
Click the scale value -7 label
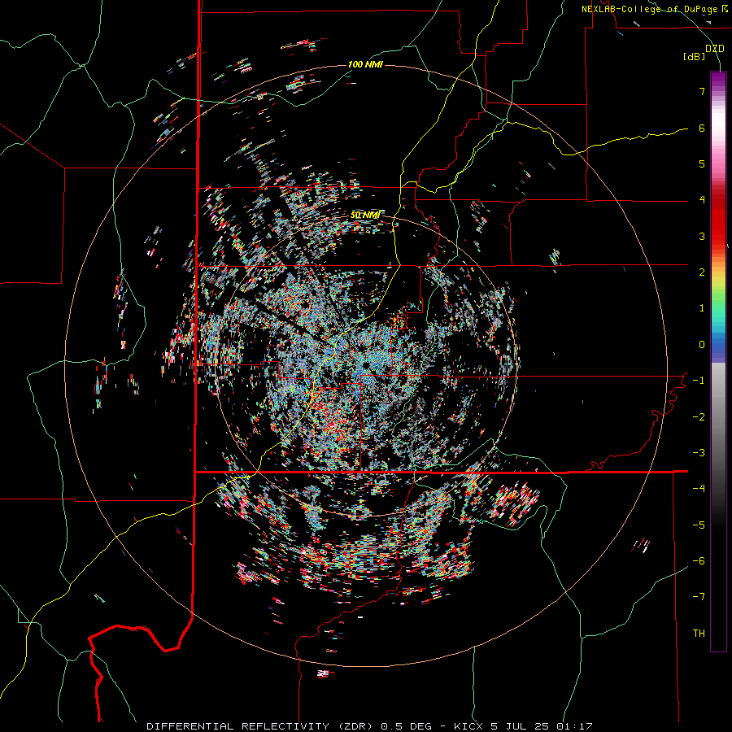tap(699, 597)
